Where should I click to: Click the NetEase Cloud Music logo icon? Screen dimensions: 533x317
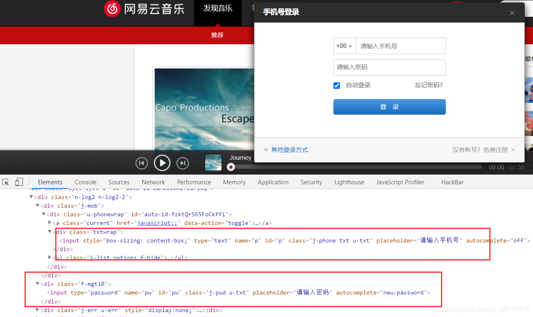pos(112,9)
